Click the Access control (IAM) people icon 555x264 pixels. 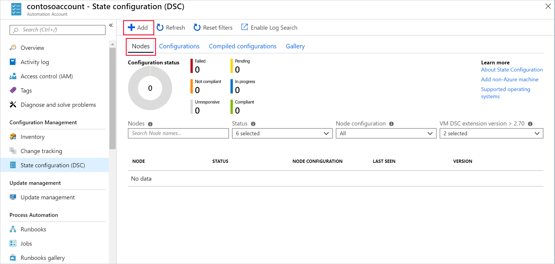click(13, 76)
